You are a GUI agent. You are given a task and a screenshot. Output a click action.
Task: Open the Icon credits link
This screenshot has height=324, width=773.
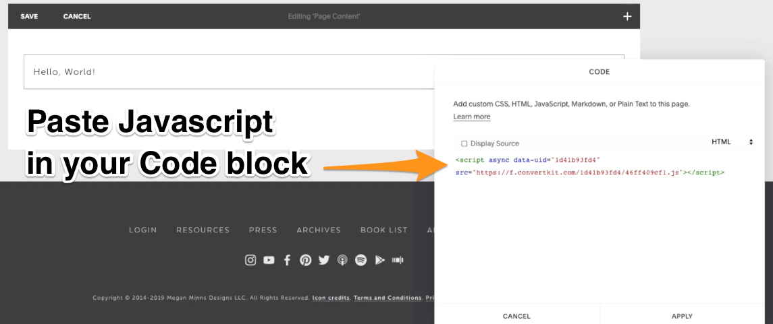(x=331, y=298)
